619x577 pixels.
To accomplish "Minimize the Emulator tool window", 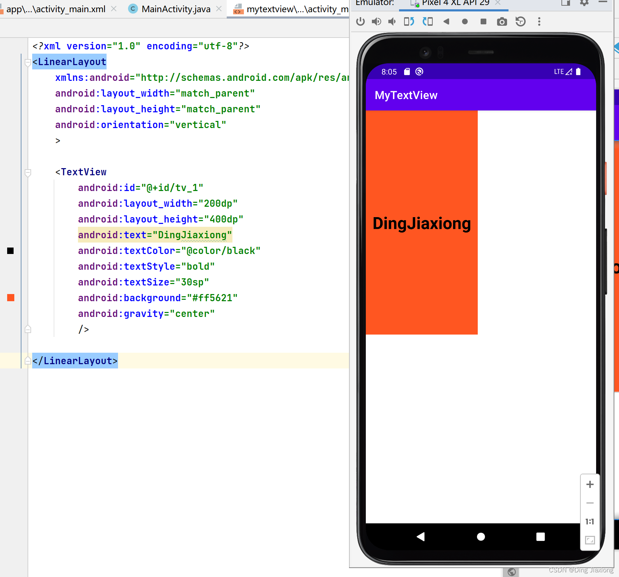I will click(603, 2).
